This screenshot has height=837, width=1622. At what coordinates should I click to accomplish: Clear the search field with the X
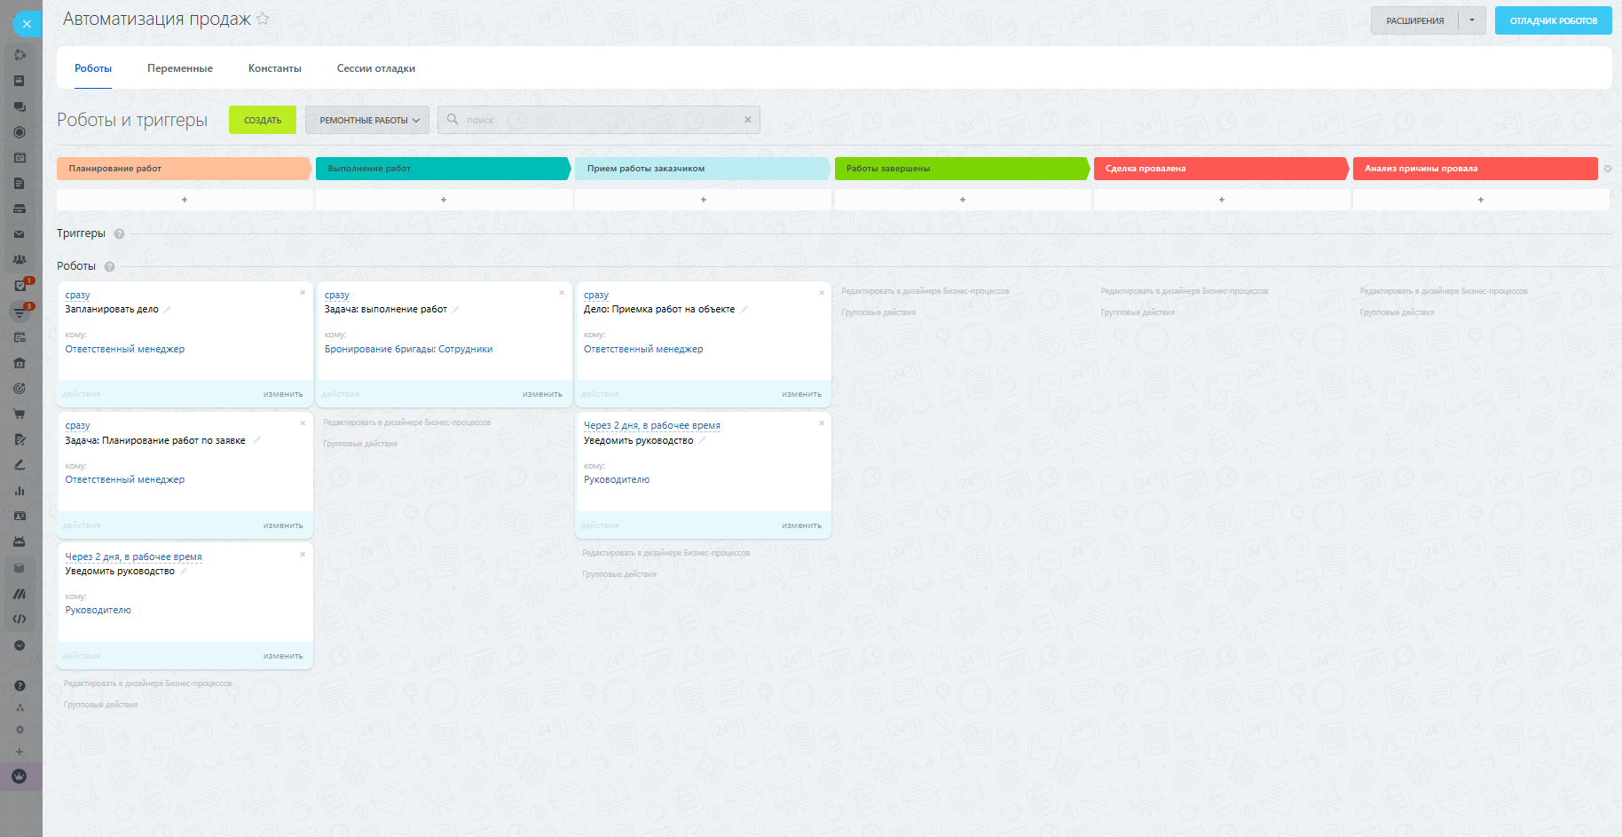[748, 120]
